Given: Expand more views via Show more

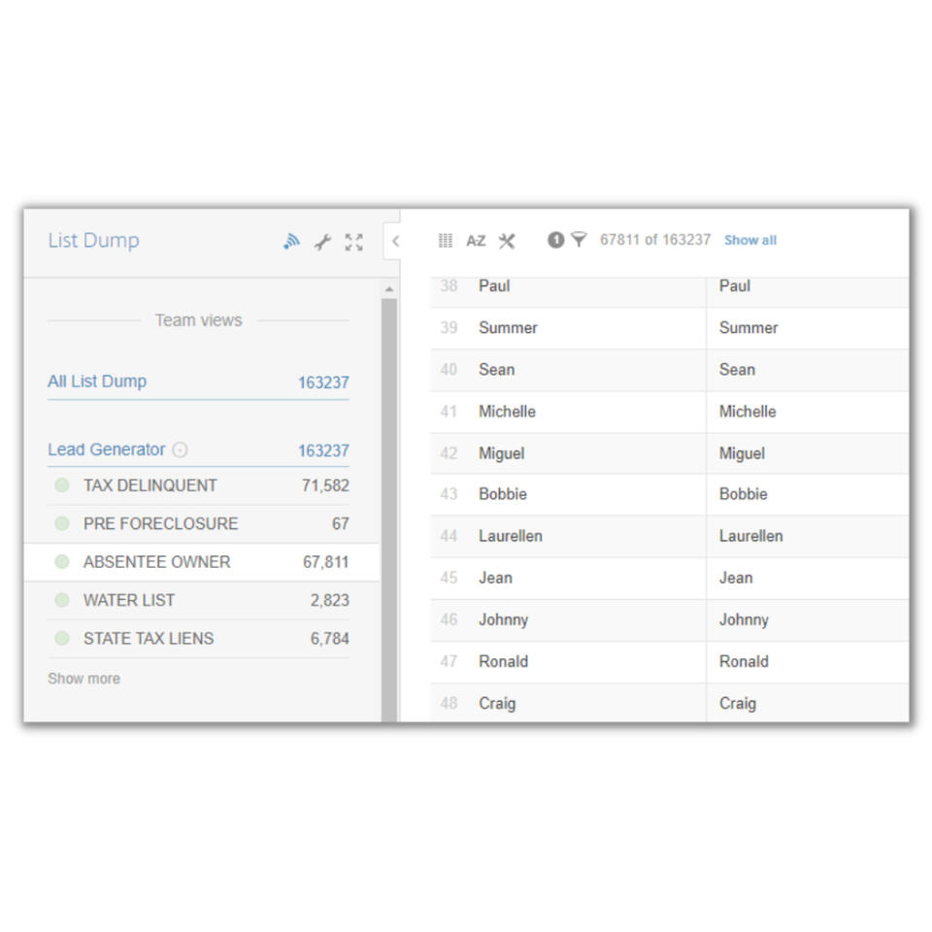Looking at the screenshot, I should click(83, 679).
